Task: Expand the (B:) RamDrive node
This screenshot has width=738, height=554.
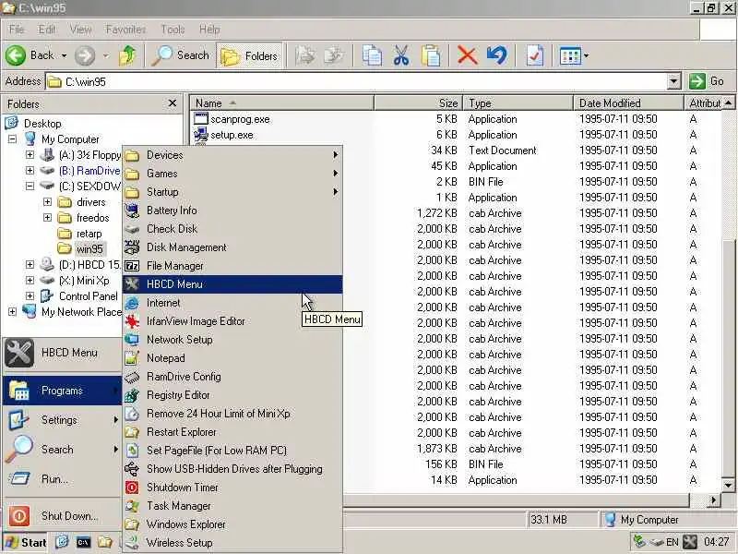Action: click(30, 170)
